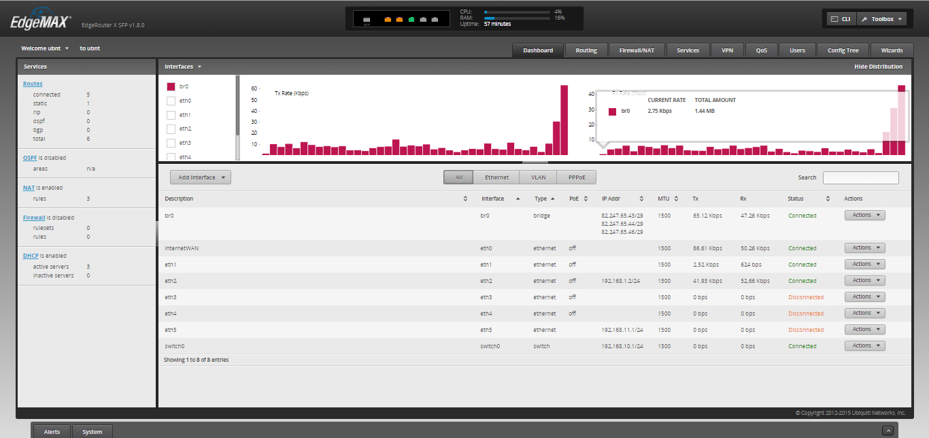Open the Add Interface dropdown
The height and width of the screenshot is (438, 929).
point(201,178)
